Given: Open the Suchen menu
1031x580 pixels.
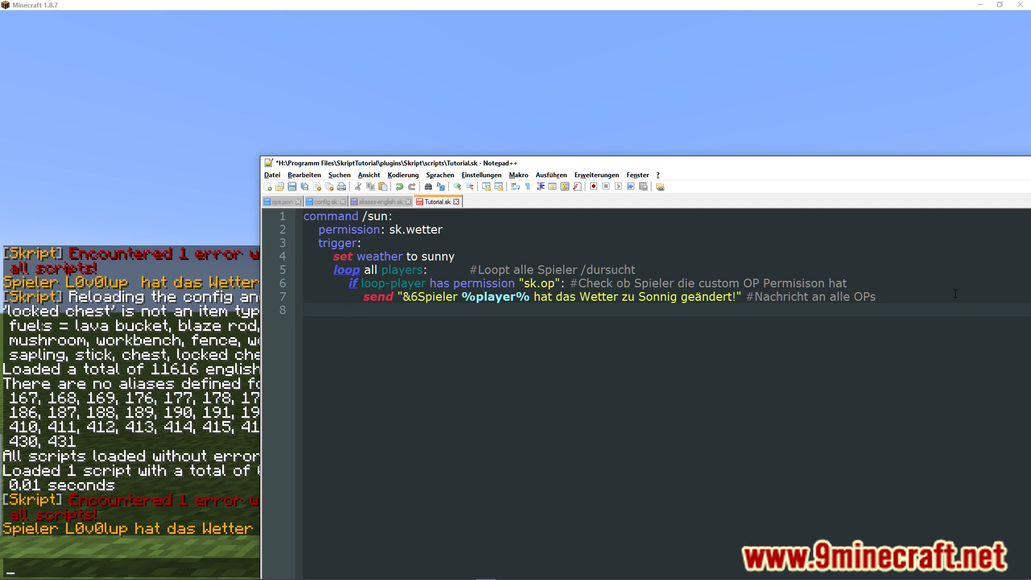Looking at the screenshot, I should 339,175.
